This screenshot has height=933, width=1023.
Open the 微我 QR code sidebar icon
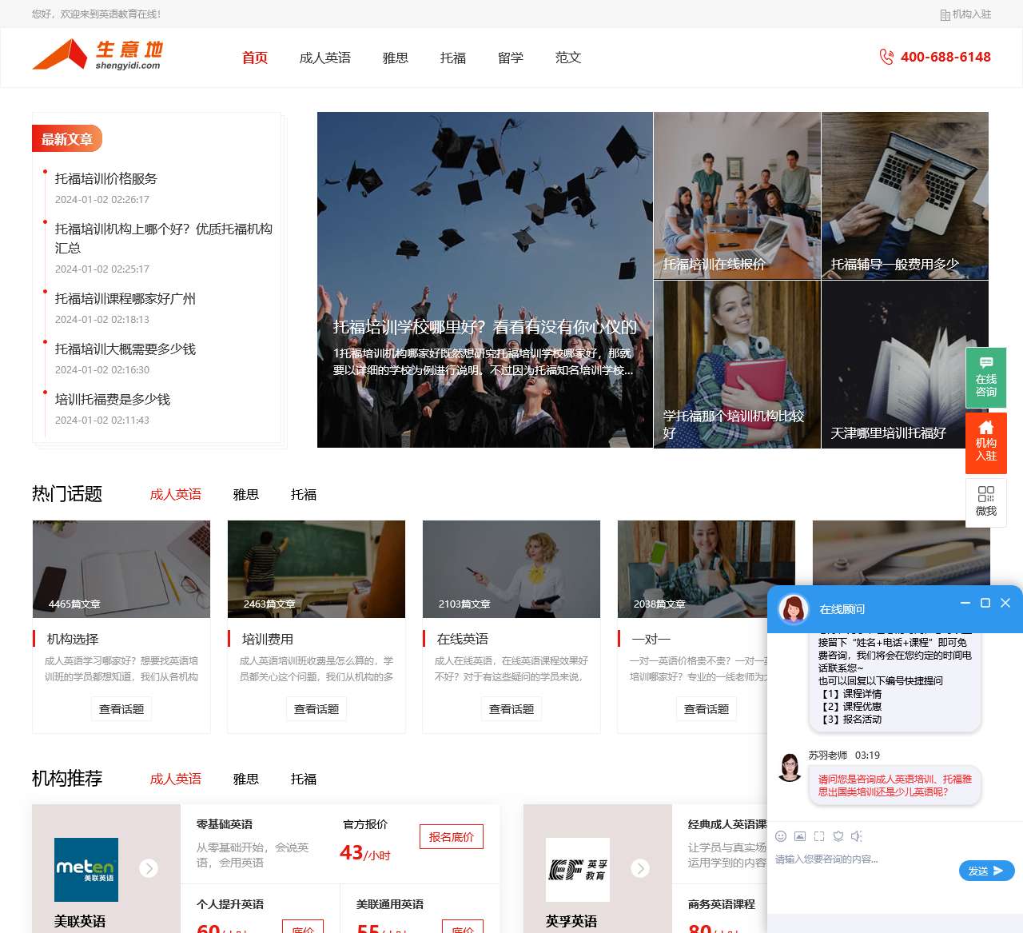(986, 502)
